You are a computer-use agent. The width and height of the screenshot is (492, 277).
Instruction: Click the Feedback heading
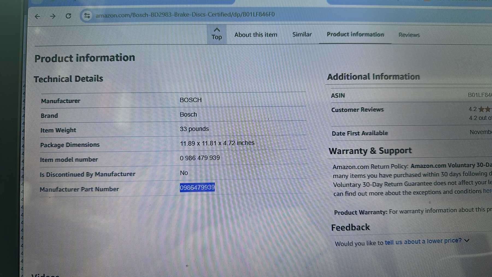click(x=350, y=228)
